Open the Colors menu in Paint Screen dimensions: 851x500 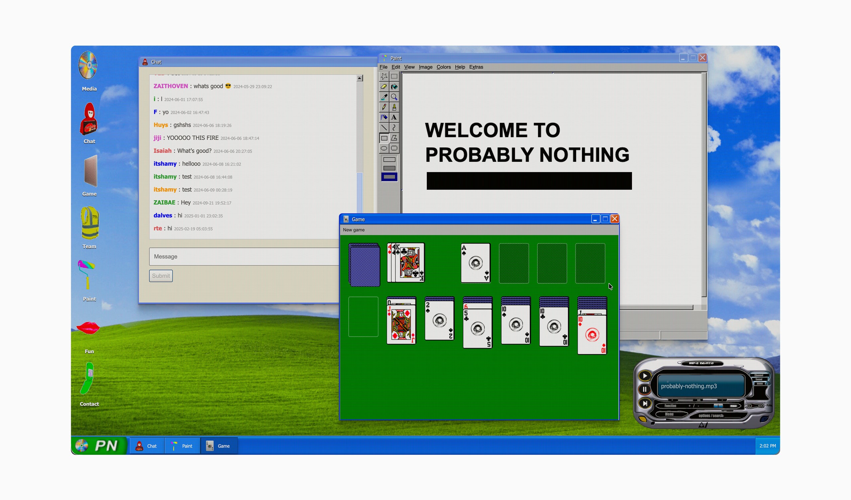coord(443,67)
